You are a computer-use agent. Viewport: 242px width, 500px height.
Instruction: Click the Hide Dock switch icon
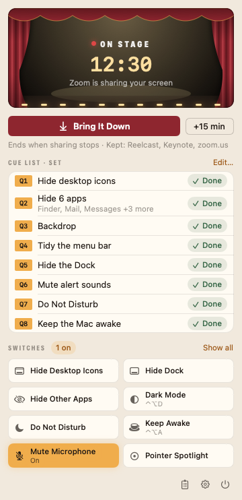134,371
